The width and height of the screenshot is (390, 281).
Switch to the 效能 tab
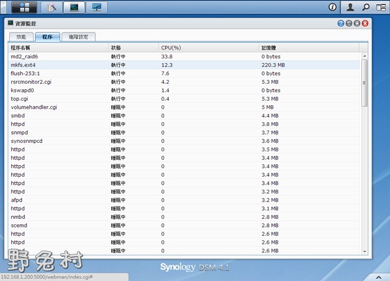[x=21, y=37]
